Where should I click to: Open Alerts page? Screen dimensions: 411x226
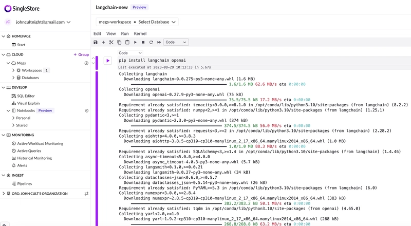(20, 165)
